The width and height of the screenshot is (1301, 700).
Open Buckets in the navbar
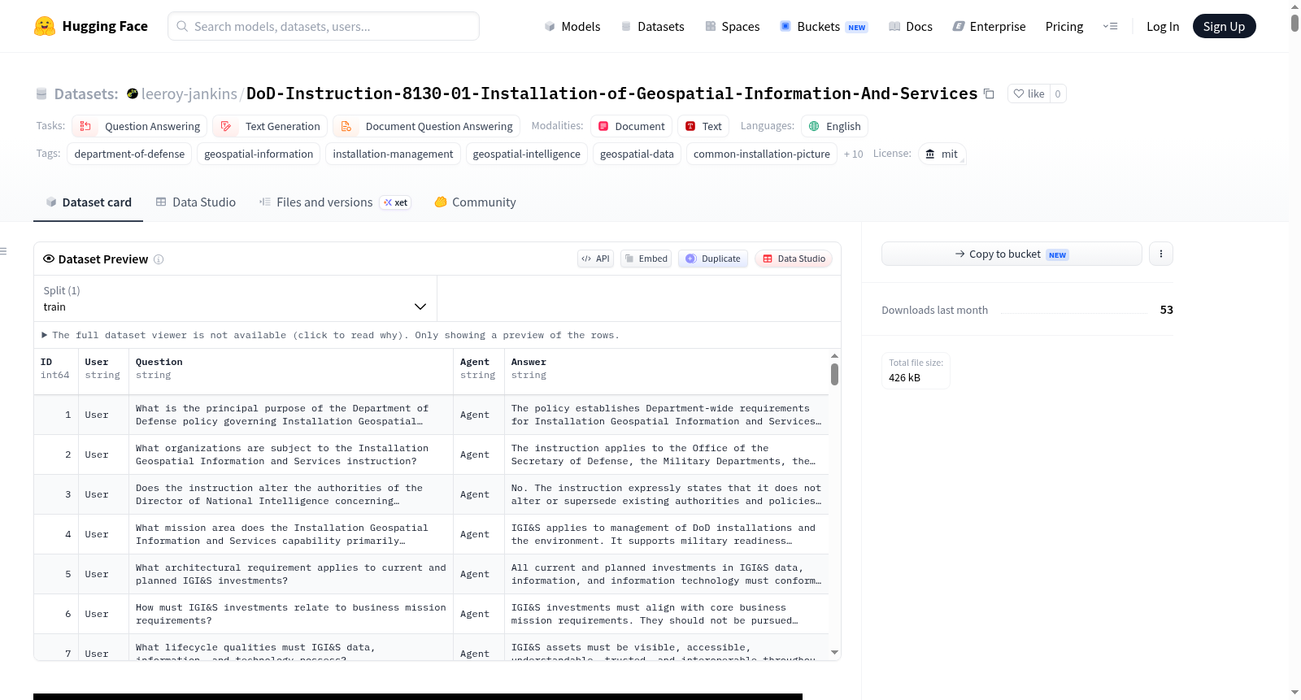click(824, 26)
